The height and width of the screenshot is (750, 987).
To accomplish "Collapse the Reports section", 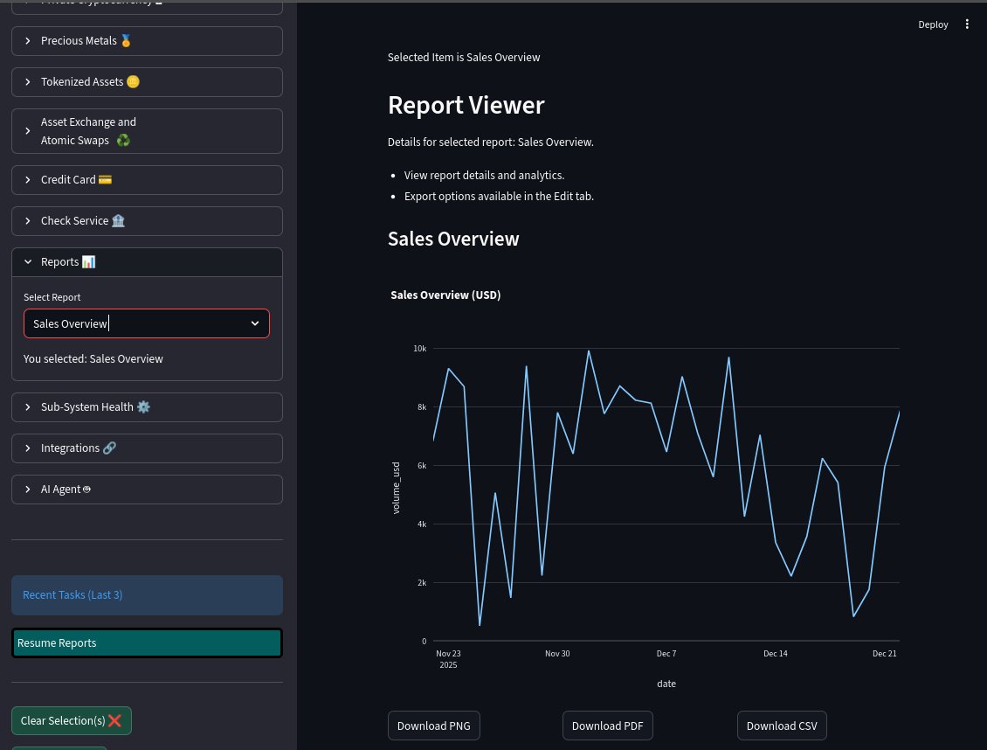I will (146, 262).
